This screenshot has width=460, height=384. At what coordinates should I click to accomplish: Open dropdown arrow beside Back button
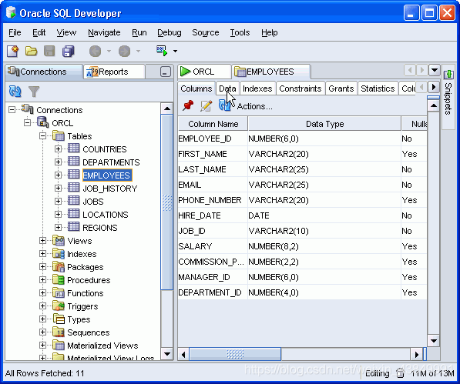pos(109,52)
